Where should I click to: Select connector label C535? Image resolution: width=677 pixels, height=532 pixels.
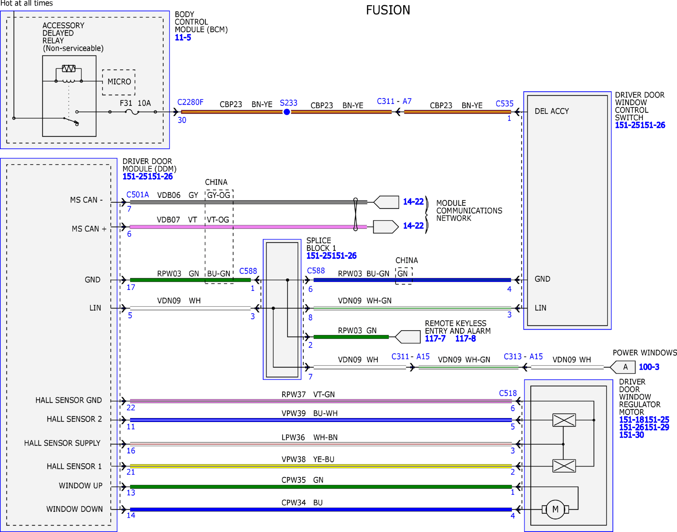[505, 104]
